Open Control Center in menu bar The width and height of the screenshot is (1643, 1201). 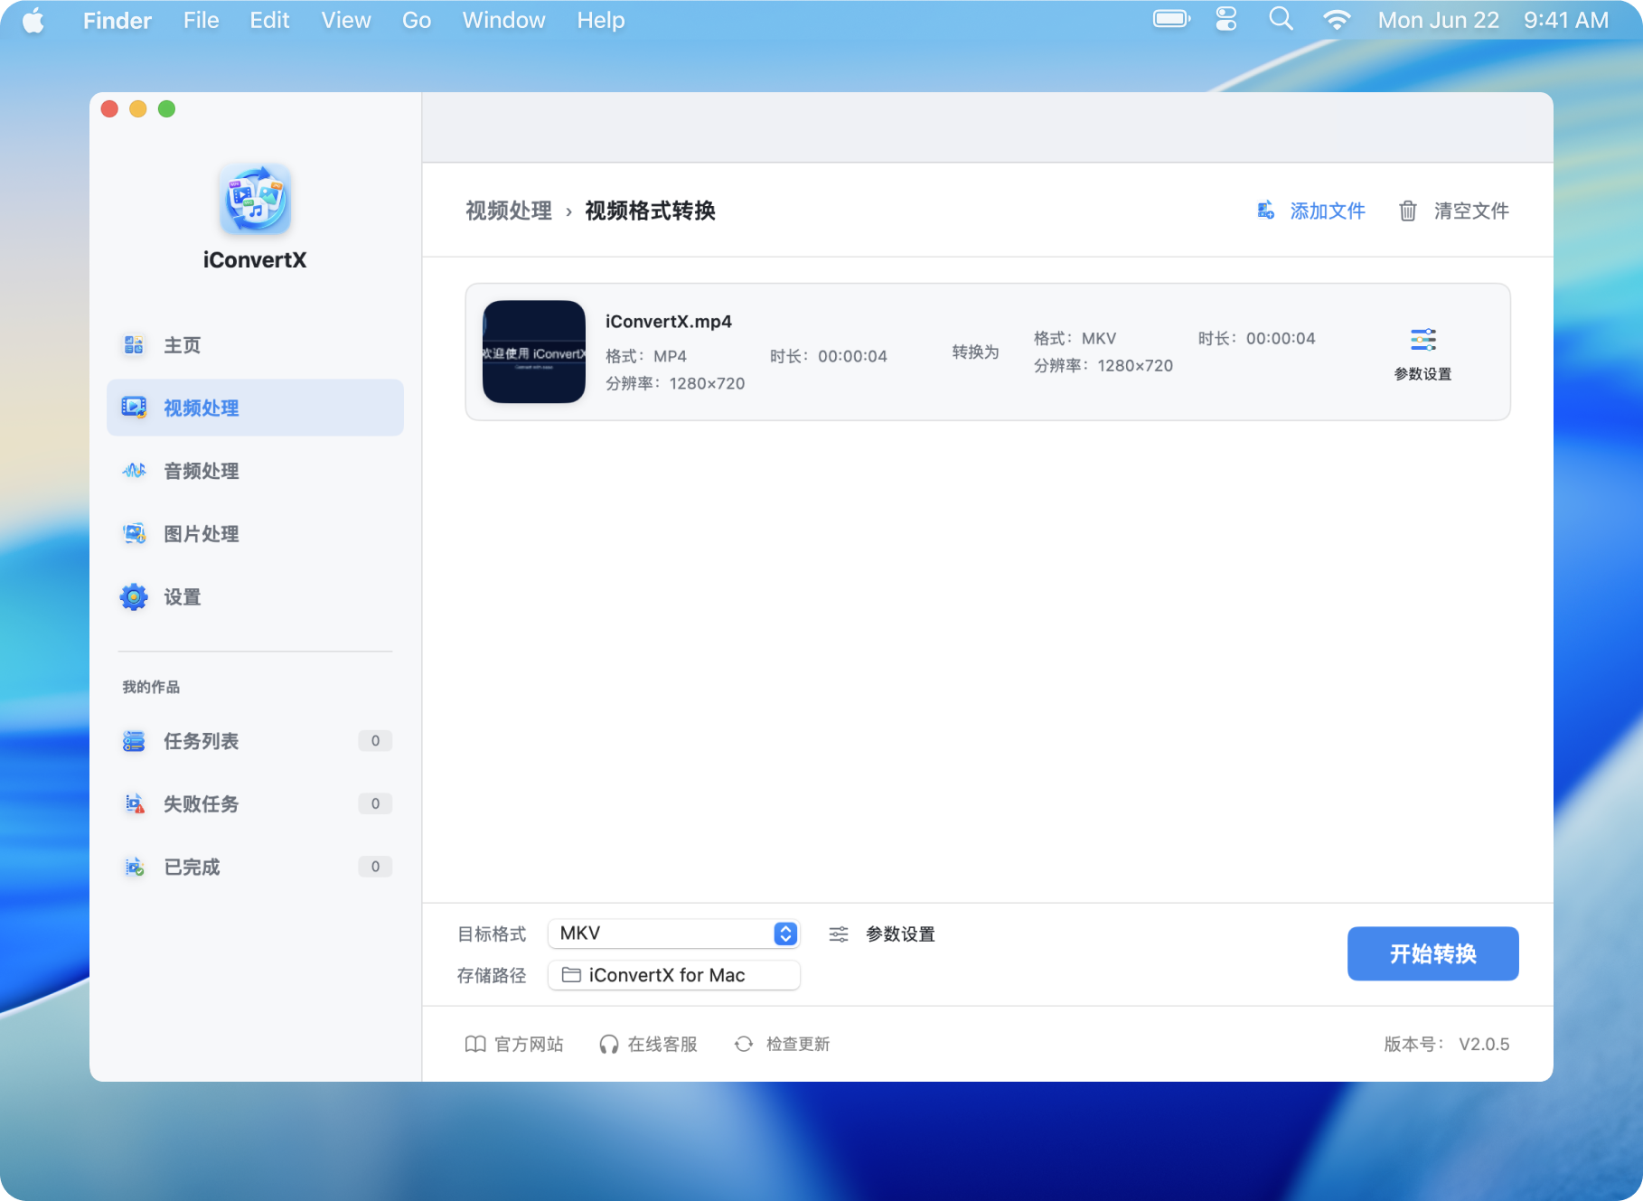[x=1225, y=19]
